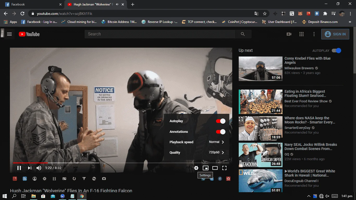Click the search magnifier button on YouTube
356x200 pixels.
(x=243, y=34)
